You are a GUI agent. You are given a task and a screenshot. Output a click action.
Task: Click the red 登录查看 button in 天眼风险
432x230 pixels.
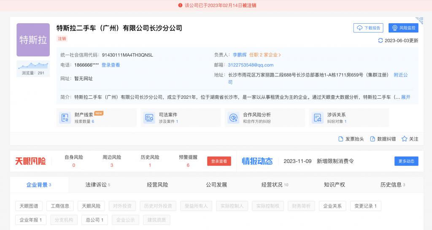[x=219, y=161]
